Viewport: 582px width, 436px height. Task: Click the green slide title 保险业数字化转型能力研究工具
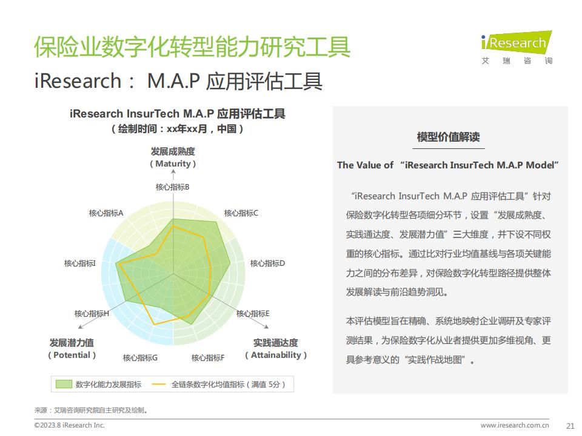tap(192, 47)
